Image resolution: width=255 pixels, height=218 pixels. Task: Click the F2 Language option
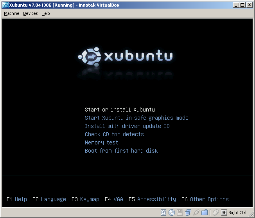49,199
